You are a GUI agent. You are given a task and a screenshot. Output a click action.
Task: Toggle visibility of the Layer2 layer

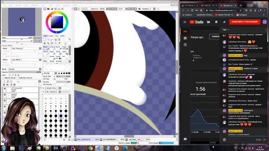click(5, 95)
